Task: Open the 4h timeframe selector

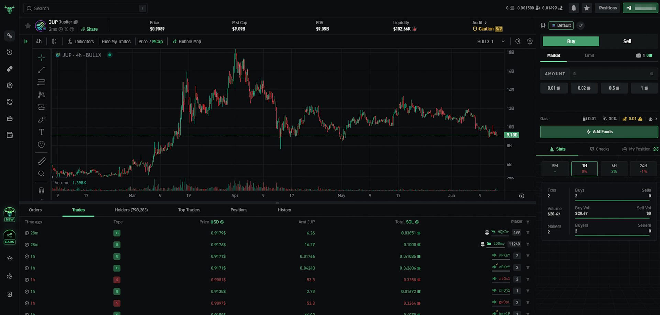Action: [39, 42]
